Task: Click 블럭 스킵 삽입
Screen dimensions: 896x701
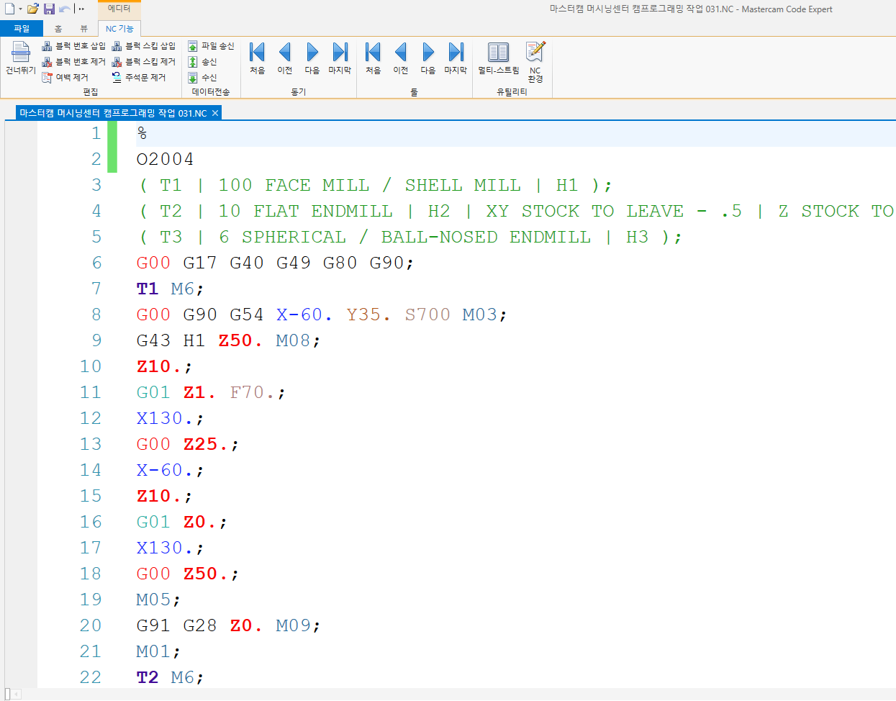Action: (x=143, y=46)
